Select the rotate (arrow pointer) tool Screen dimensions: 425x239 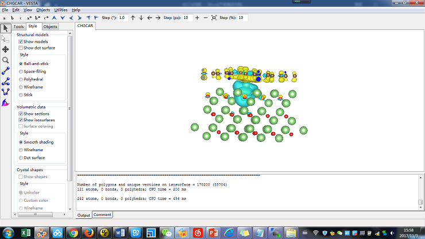(x=6, y=28)
